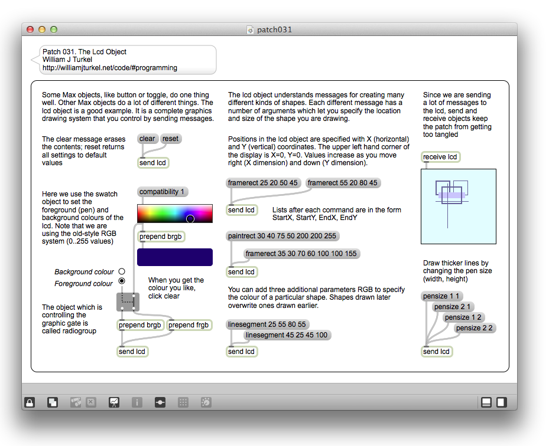Image resolution: width=549 pixels, height=446 pixels.
Task: Click the lcd drawing display area
Action: click(458, 206)
